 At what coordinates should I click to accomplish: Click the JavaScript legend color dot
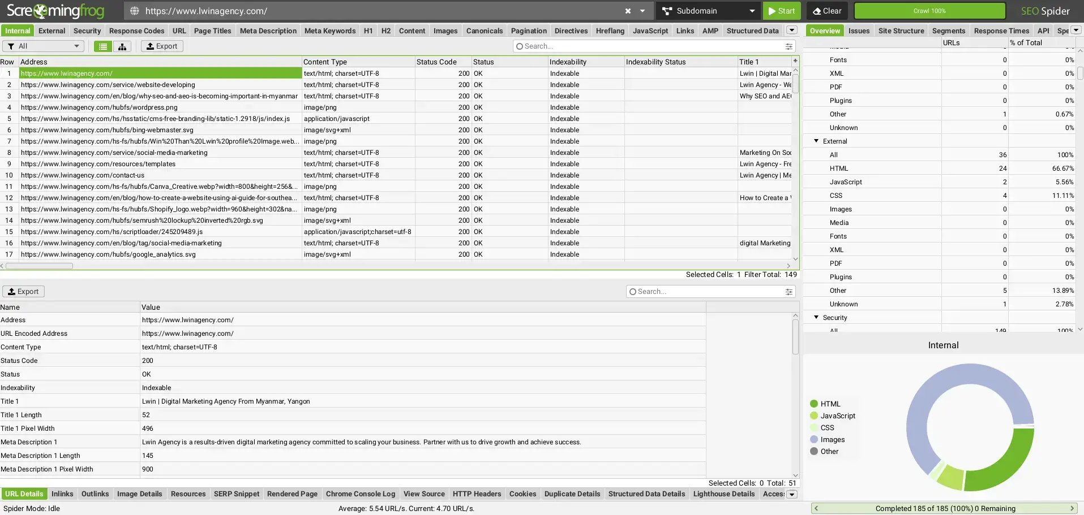814,416
